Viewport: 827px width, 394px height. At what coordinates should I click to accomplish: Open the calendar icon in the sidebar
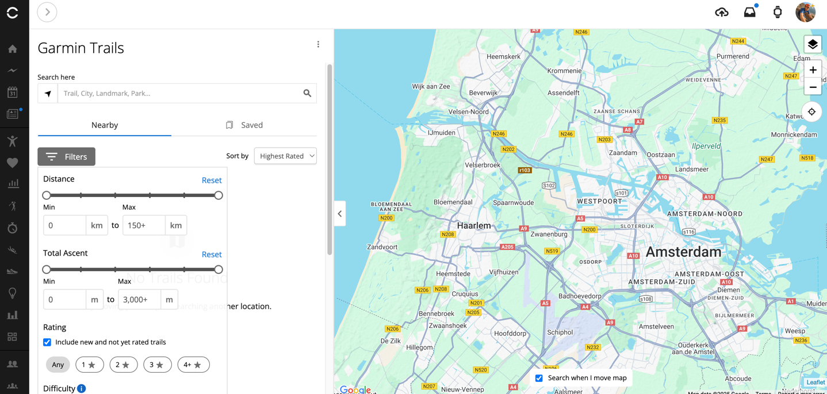[13, 92]
